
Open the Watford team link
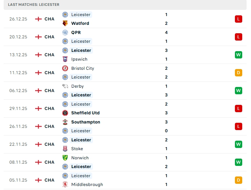click(80, 23)
